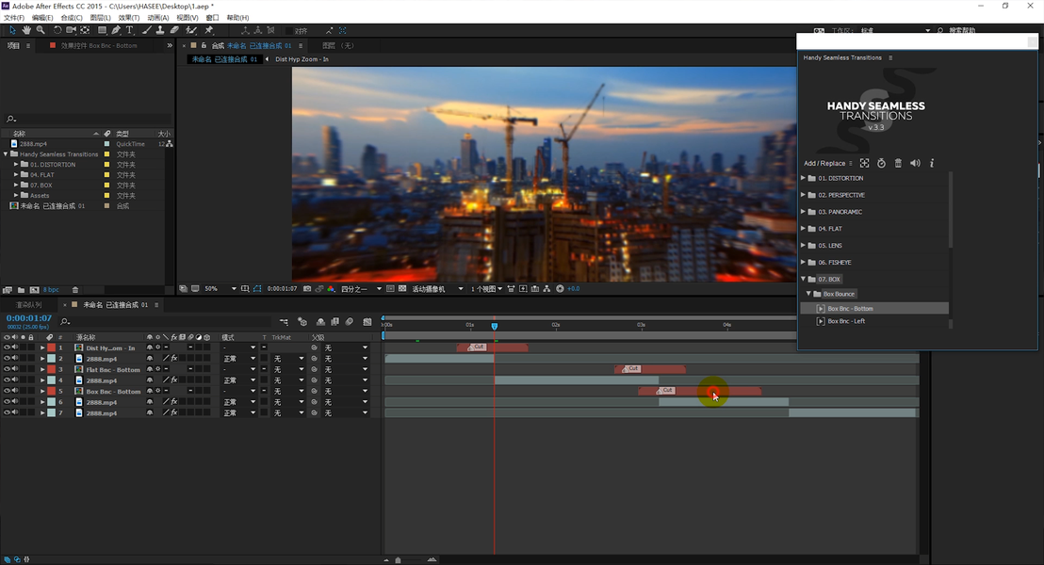
Task: Open the 编辑(E) menu
Action: pos(42,18)
